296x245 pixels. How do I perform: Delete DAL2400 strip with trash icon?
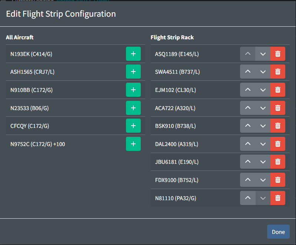278,144
